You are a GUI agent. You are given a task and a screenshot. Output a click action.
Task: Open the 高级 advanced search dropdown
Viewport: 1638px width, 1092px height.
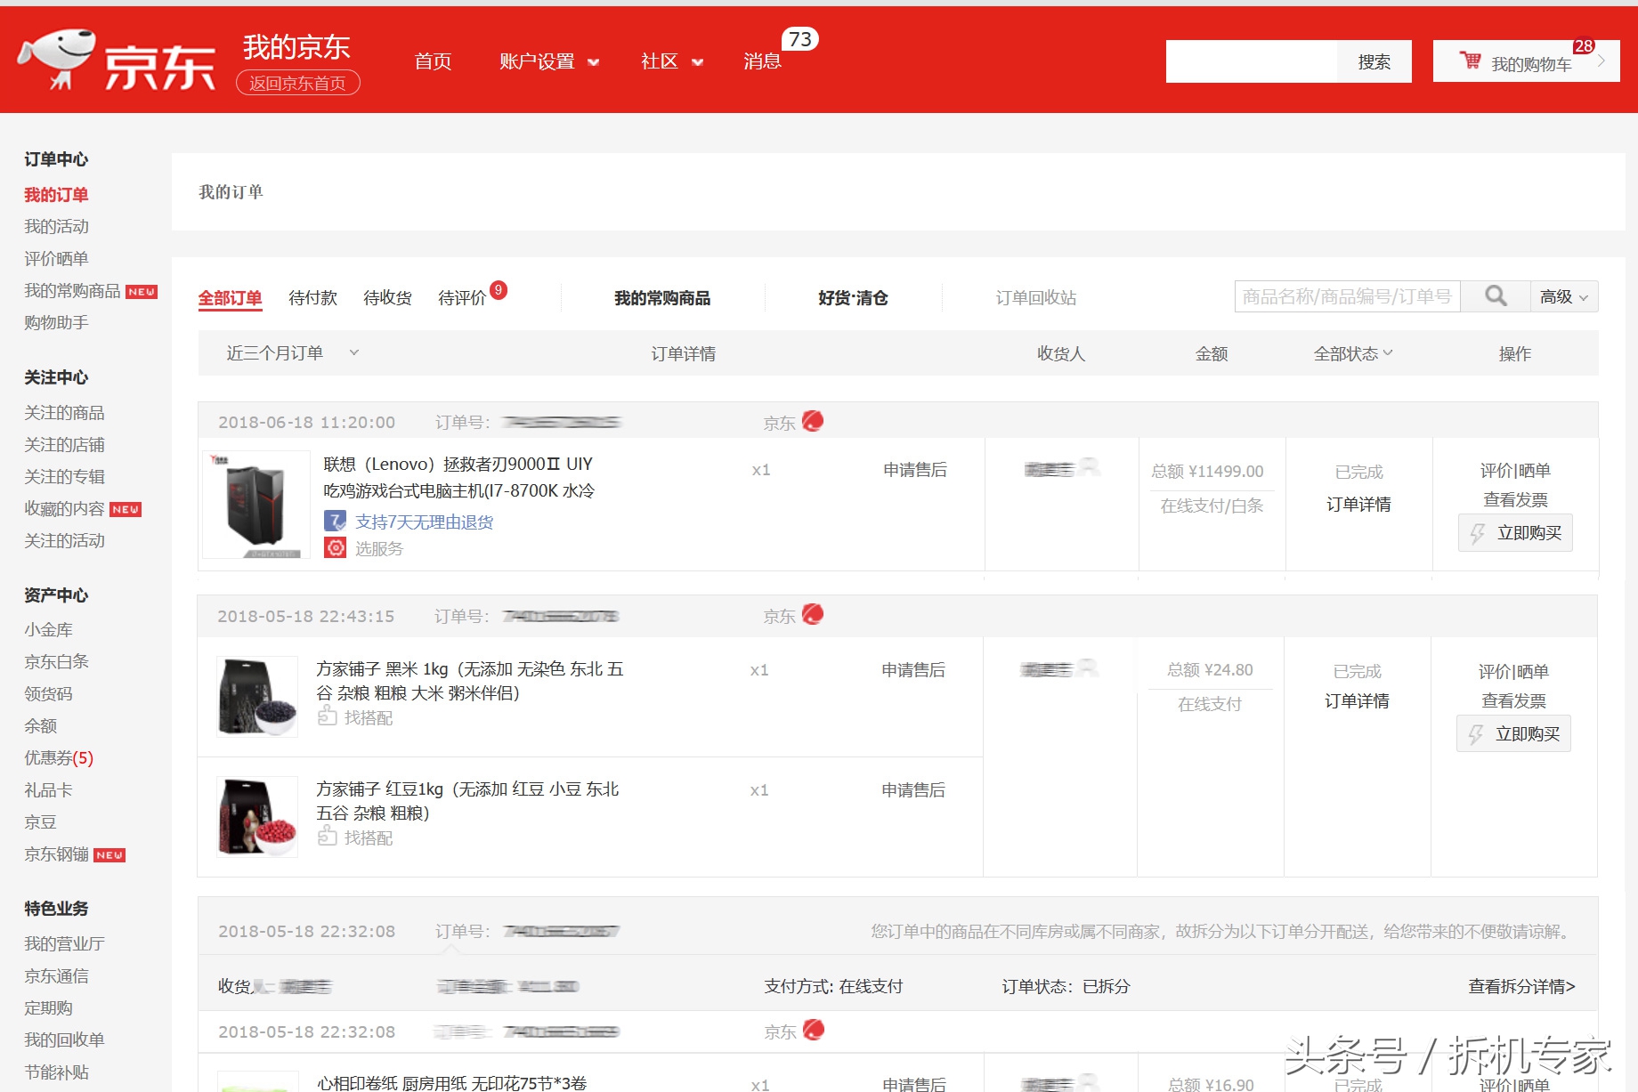tap(1563, 295)
